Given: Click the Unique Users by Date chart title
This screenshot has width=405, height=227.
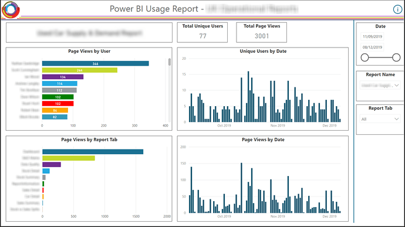Looking at the screenshot, I should coord(263,51).
